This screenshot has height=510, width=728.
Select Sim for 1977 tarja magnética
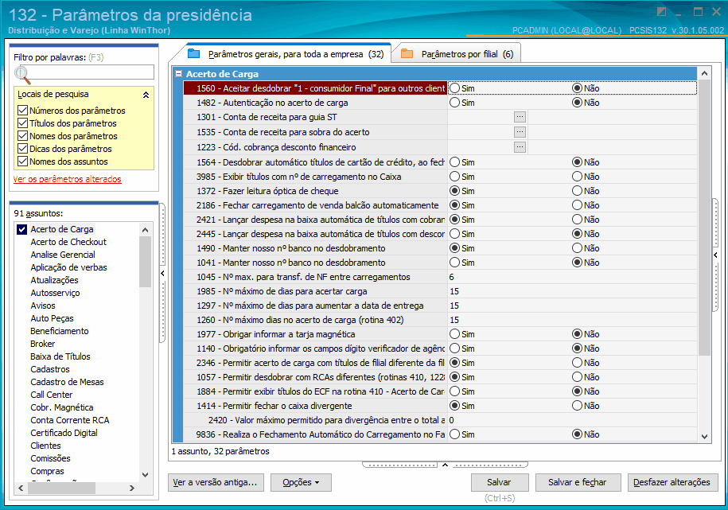point(455,334)
